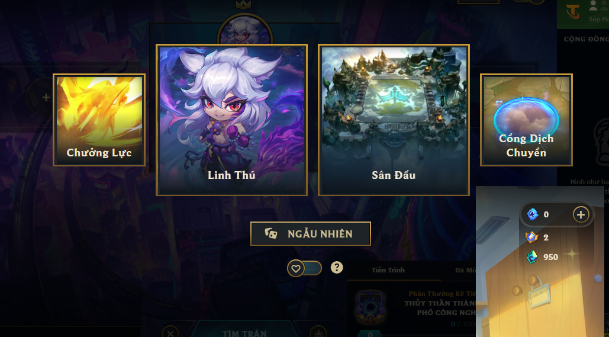Open the Chưởng Lực damage effect selector
The height and width of the screenshot is (337, 609).
coord(99,120)
